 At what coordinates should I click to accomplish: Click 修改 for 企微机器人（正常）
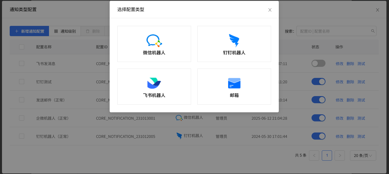(x=339, y=118)
